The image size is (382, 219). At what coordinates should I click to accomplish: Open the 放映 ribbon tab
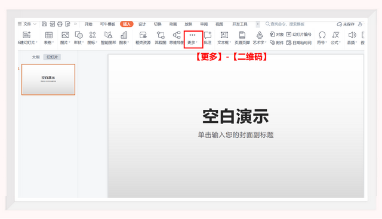189,24
